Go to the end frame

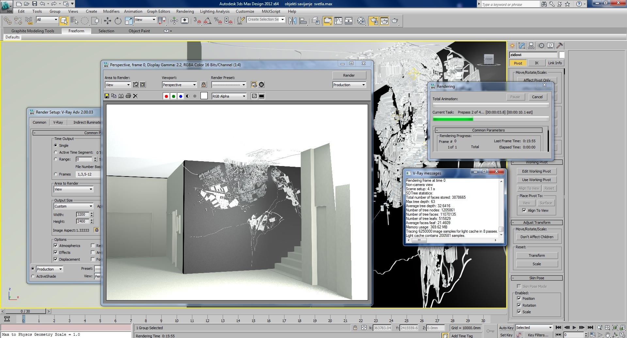click(x=590, y=328)
